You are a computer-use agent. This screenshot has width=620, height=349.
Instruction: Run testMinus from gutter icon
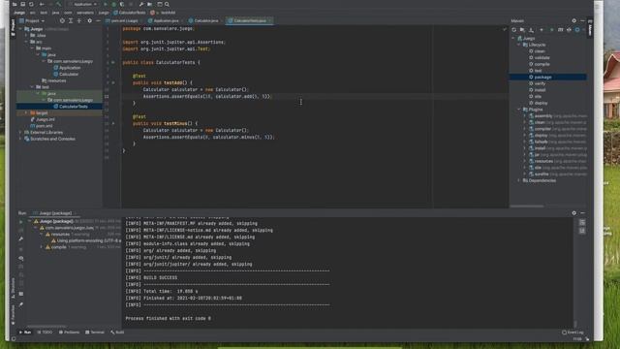point(113,123)
